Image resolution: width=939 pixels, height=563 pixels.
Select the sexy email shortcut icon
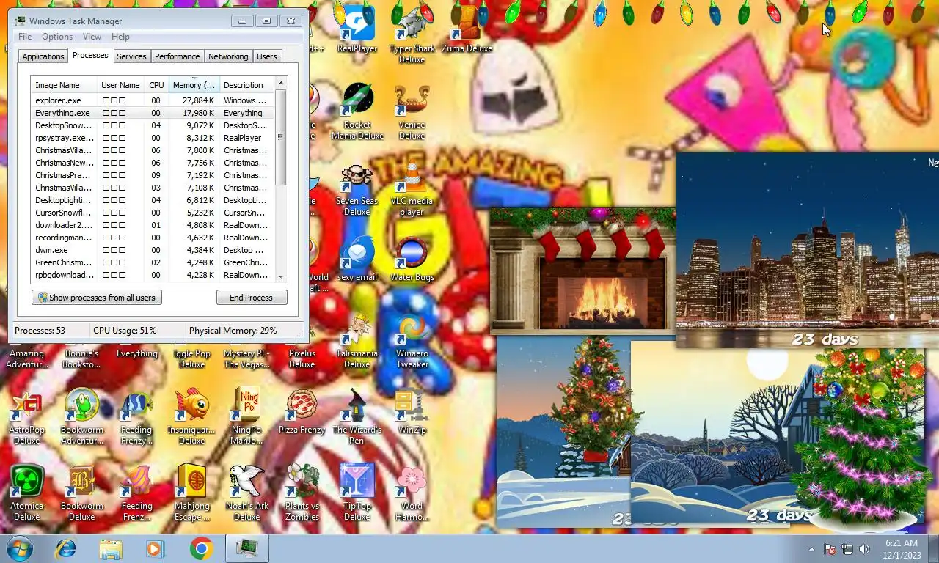(x=357, y=258)
